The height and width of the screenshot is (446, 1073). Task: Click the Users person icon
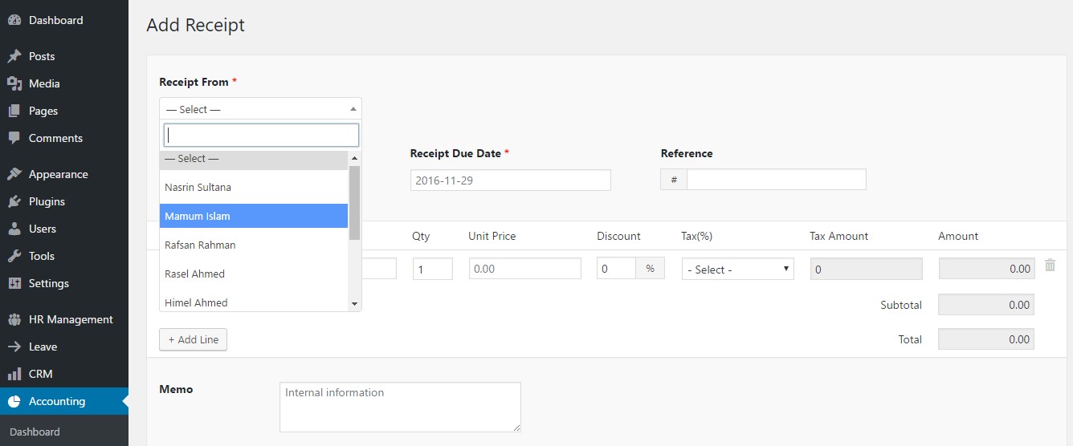click(14, 229)
